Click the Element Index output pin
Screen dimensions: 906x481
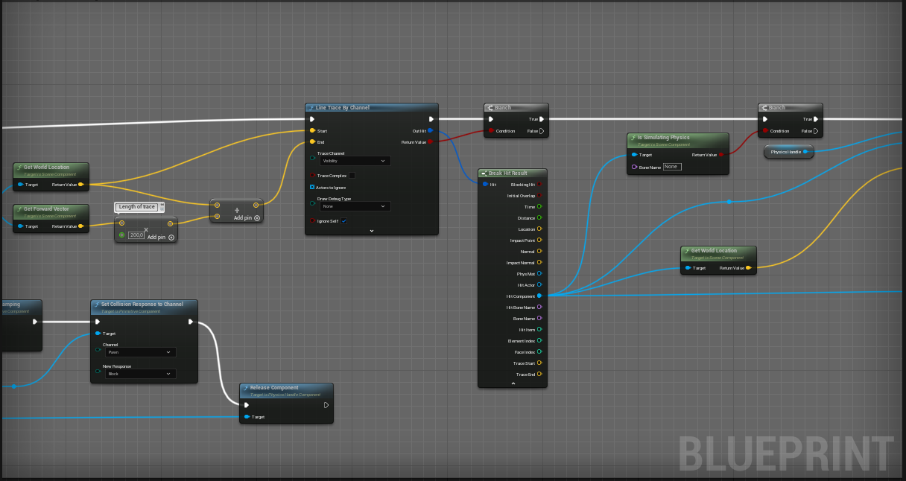[x=539, y=340]
